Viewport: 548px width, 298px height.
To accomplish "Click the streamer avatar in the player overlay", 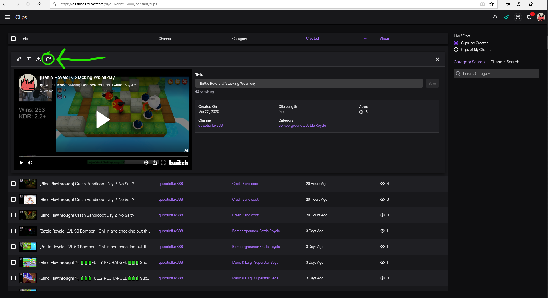I will pos(28,83).
